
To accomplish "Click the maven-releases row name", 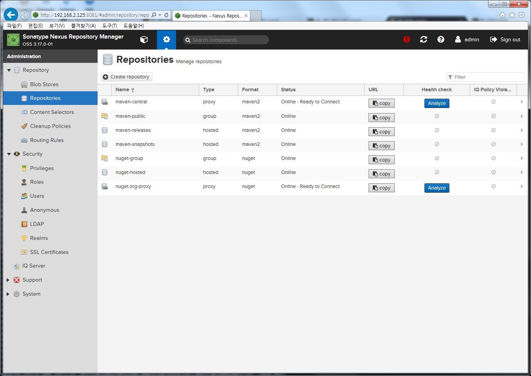I will (133, 130).
